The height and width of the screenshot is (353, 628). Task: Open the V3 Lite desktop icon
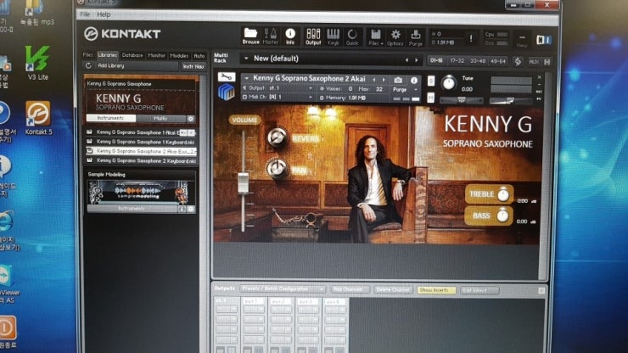38,63
